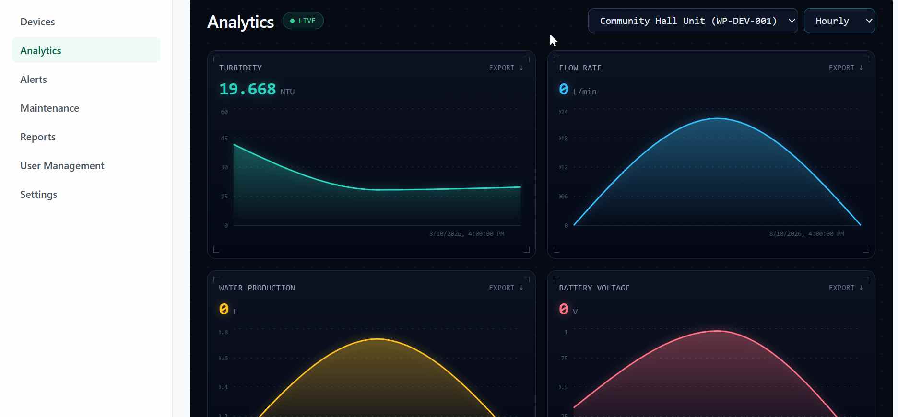
Task: Select Analytics in the sidebar
Action: [x=86, y=50]
